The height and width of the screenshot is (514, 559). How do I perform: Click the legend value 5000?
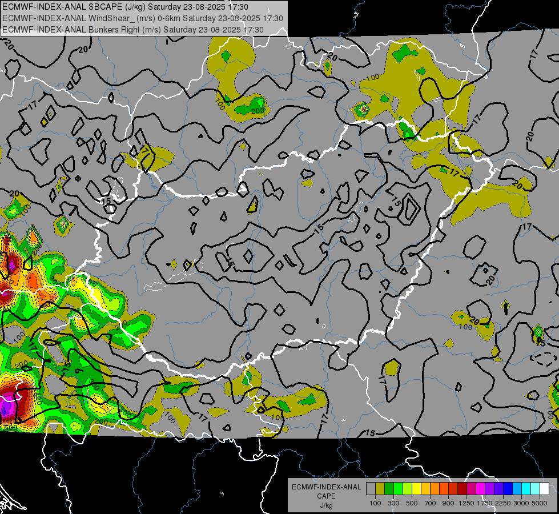point(540,503)
